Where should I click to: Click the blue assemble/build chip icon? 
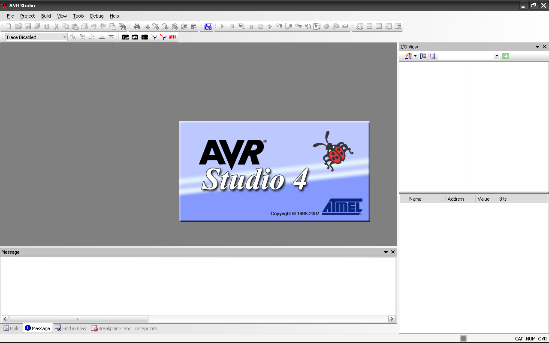208,27
